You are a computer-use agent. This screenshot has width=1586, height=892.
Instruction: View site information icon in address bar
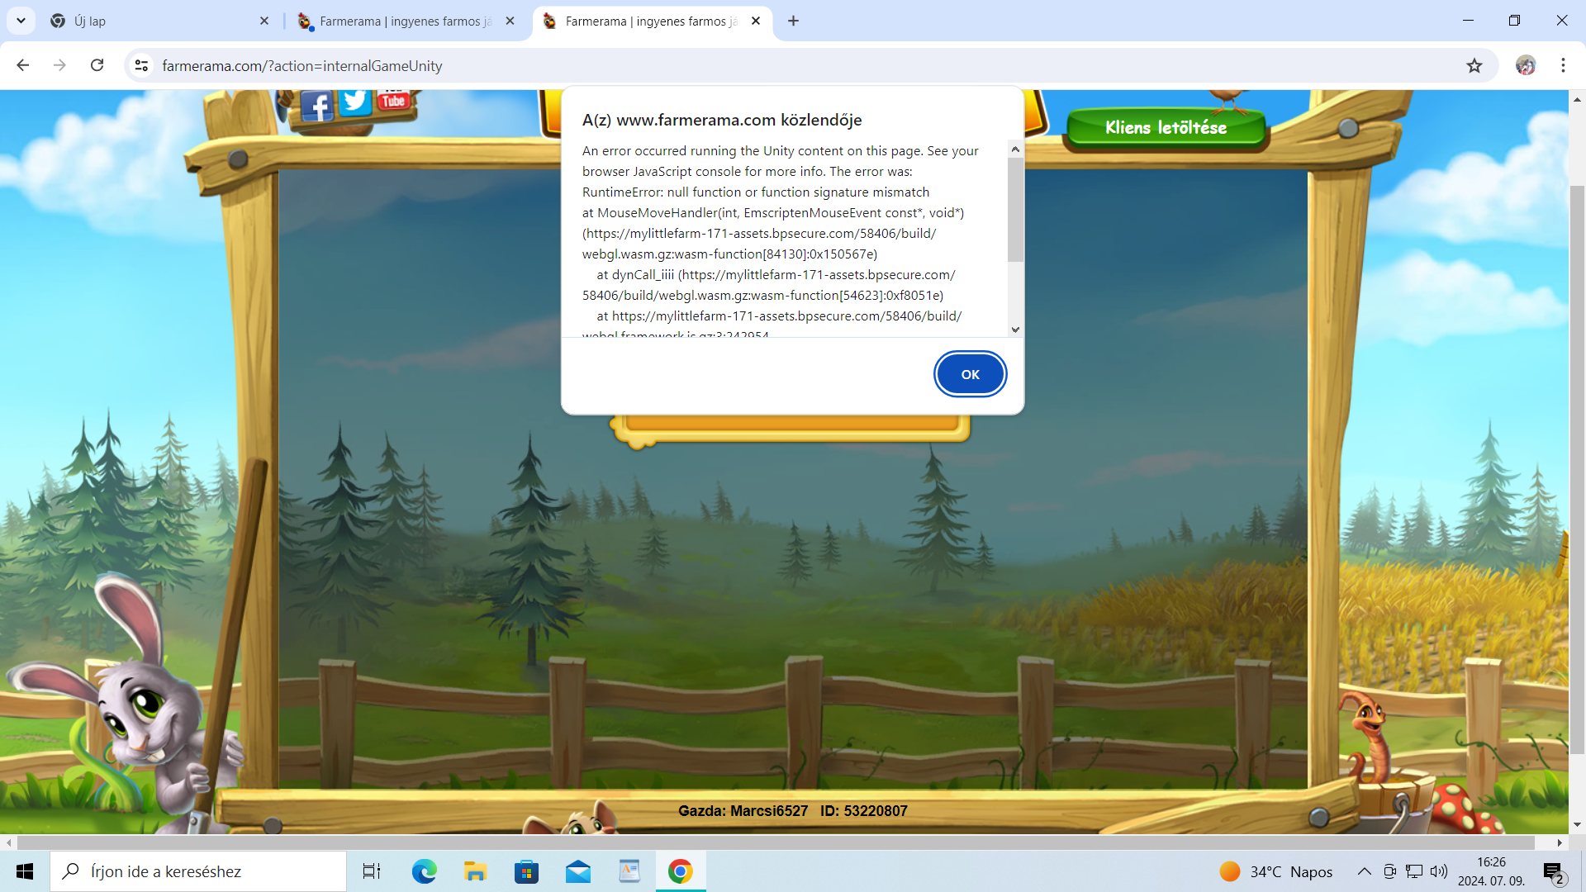(141, 65)
